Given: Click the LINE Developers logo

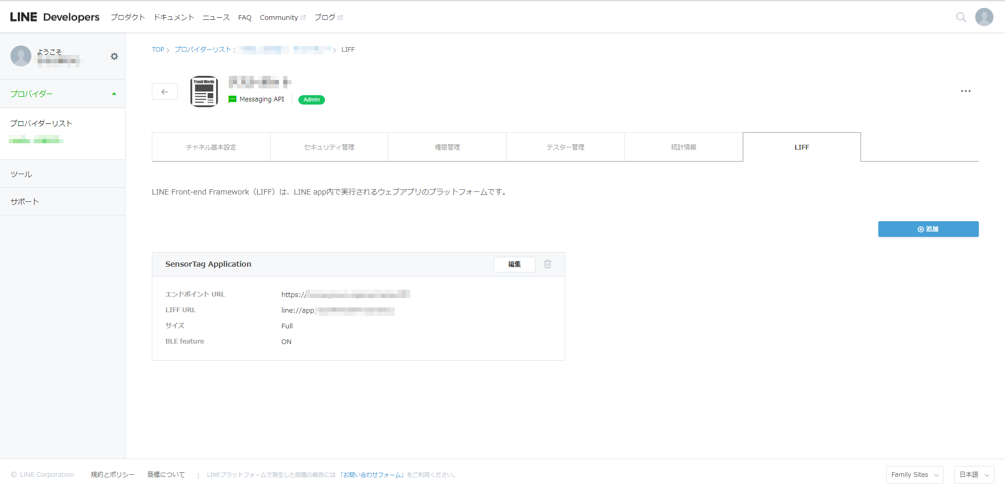Looking at the screenshot, I should [54, 17].
